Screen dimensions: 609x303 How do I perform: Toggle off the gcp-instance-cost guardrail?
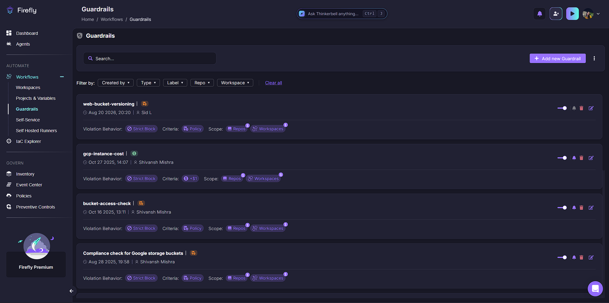point(562,158)
